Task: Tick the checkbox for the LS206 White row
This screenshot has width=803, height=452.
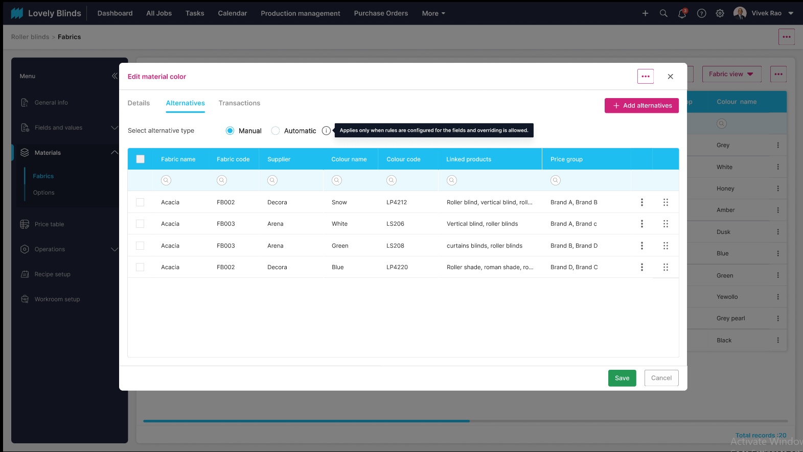Action: (x=140, y=224)
